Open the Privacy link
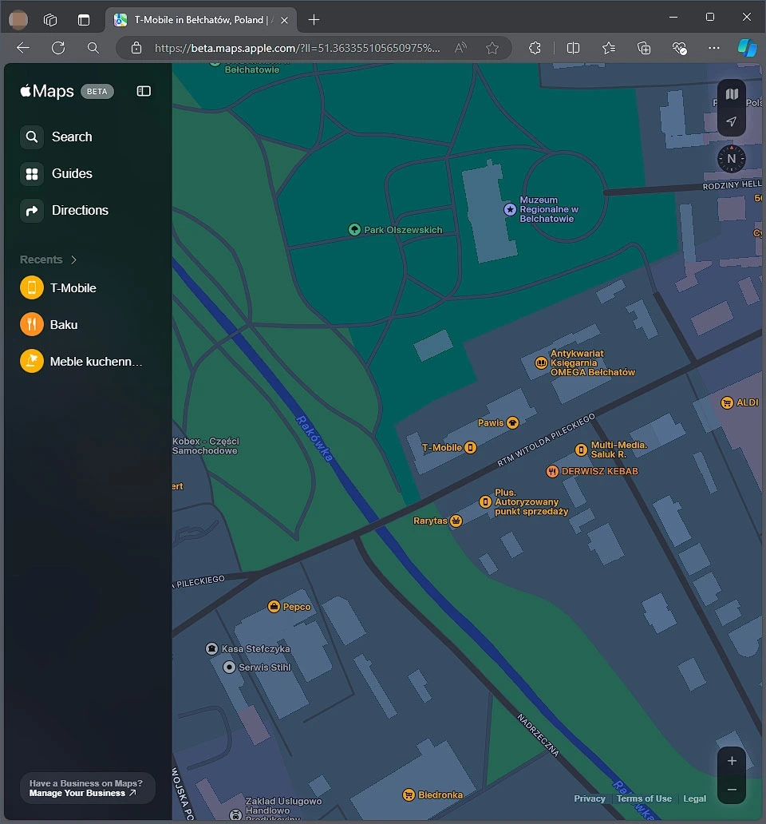 tap(590, 798)
